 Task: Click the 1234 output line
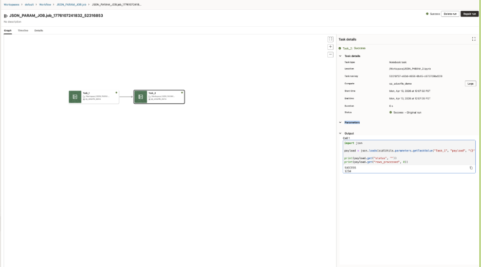[x=347, y=171]
